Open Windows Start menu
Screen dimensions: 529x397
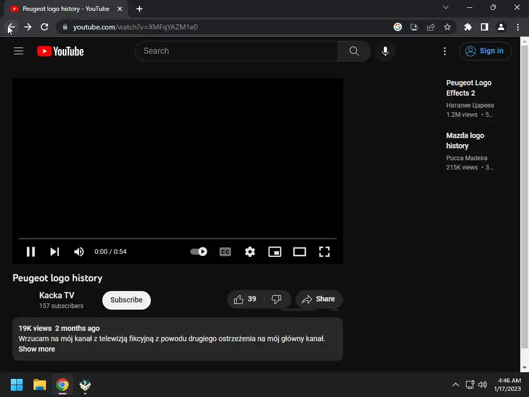pos(17,385)
